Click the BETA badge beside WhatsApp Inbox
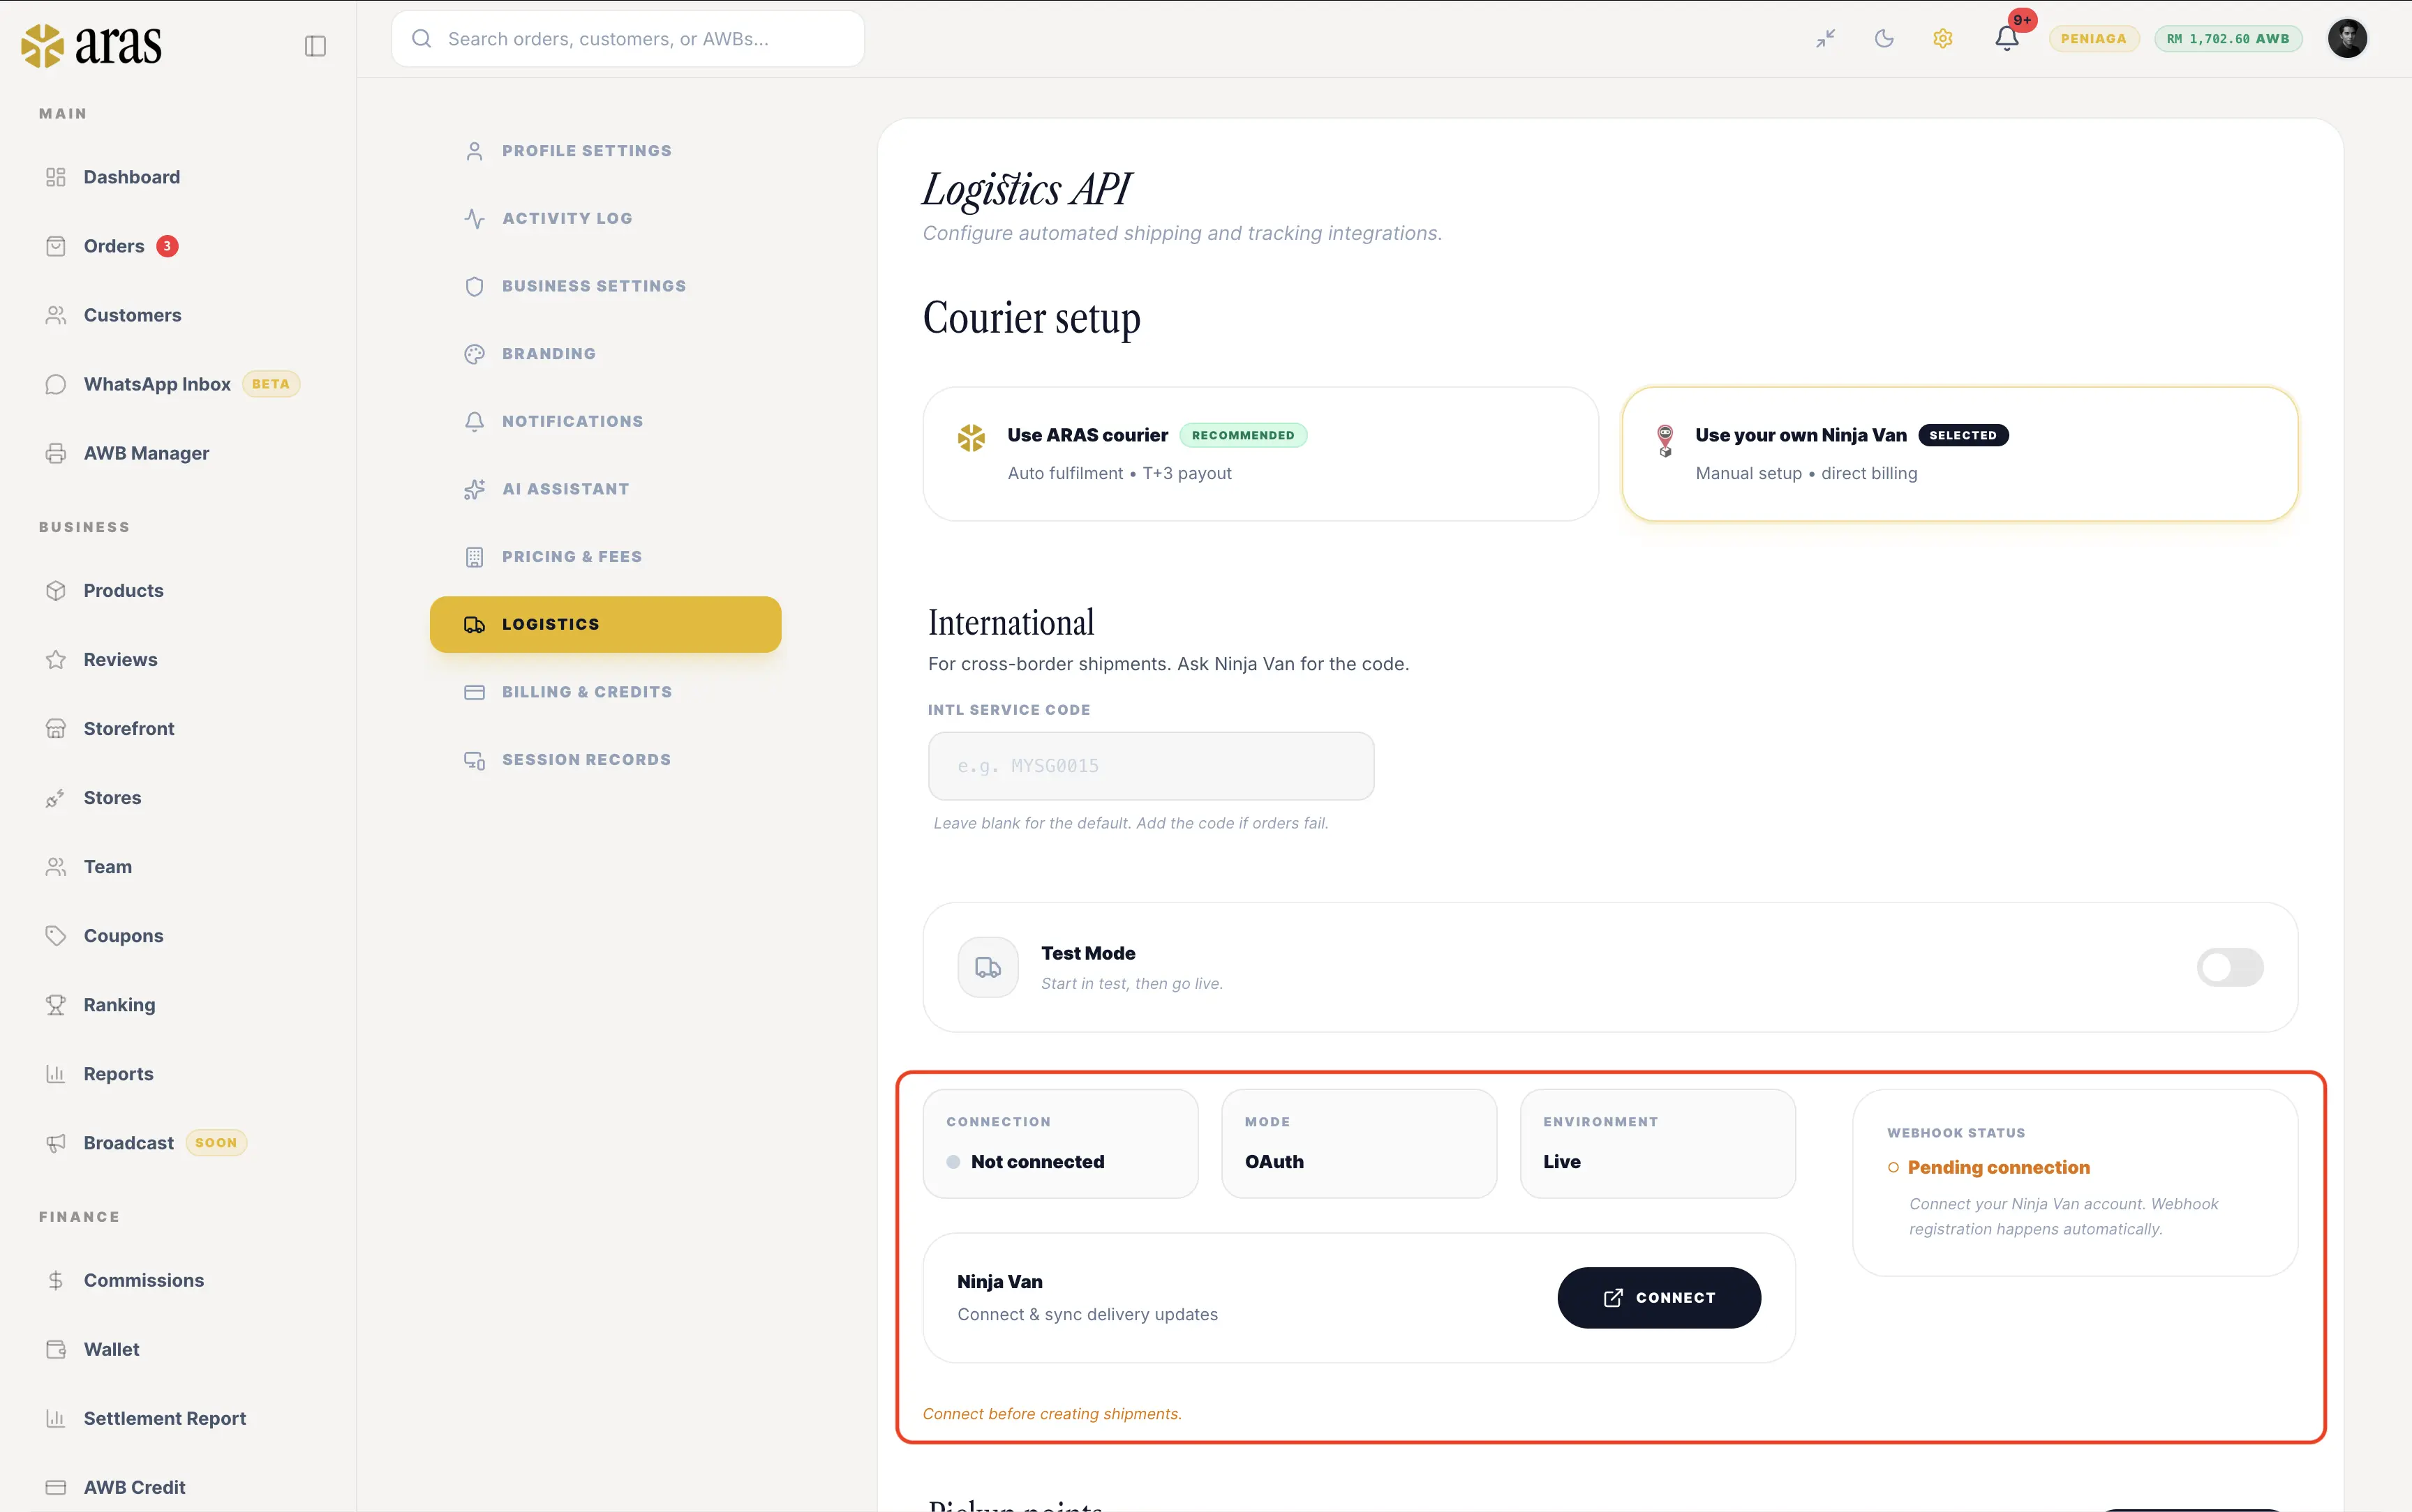The width and height of the screenshot is (2412, 1512). 270,384
